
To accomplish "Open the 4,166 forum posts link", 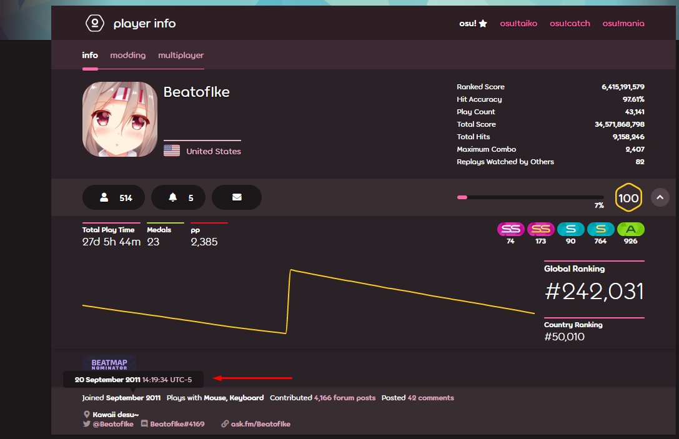I will click(345, 397).
